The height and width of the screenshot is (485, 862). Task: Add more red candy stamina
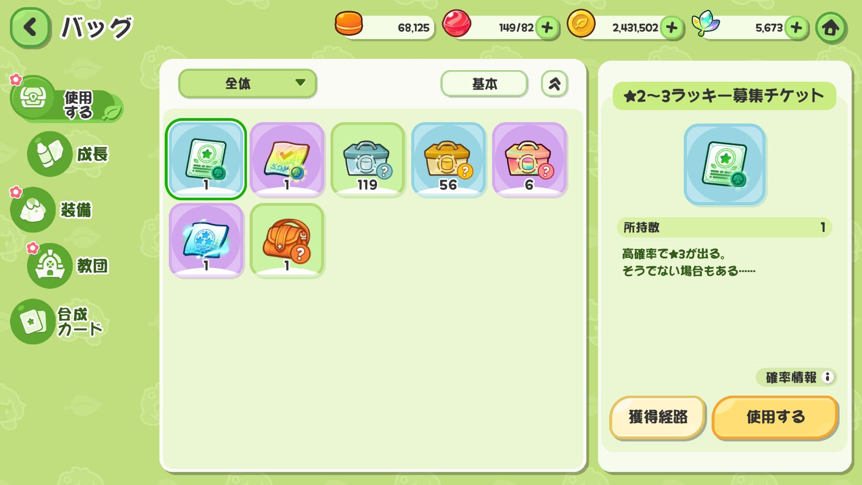[547, 28]
